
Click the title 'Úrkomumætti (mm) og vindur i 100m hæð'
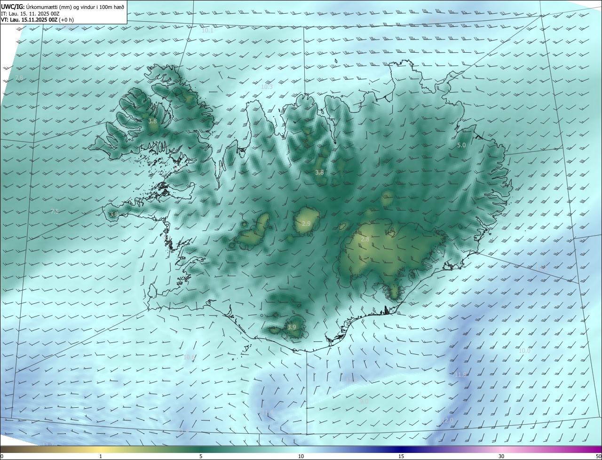[75, 7]
